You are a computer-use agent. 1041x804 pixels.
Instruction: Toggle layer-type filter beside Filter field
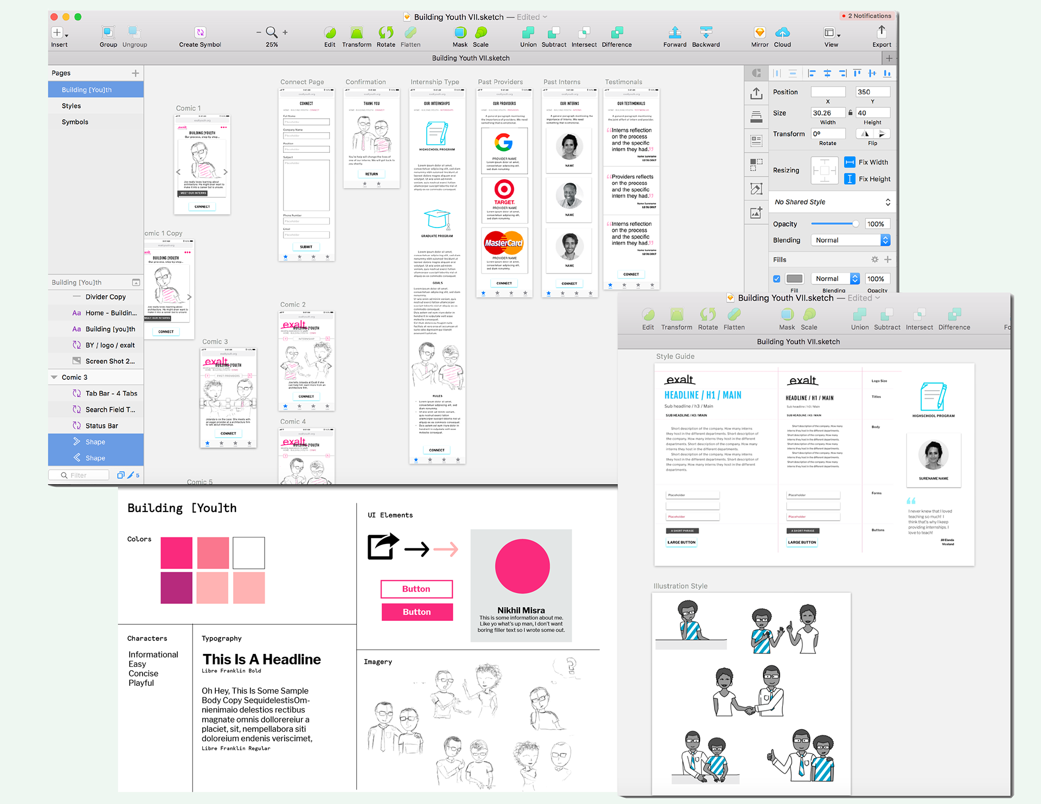click(121, 475)
